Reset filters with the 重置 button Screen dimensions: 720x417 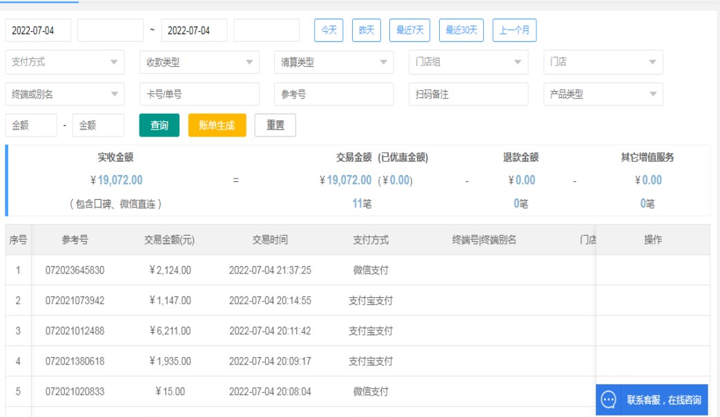pos(275,125)
